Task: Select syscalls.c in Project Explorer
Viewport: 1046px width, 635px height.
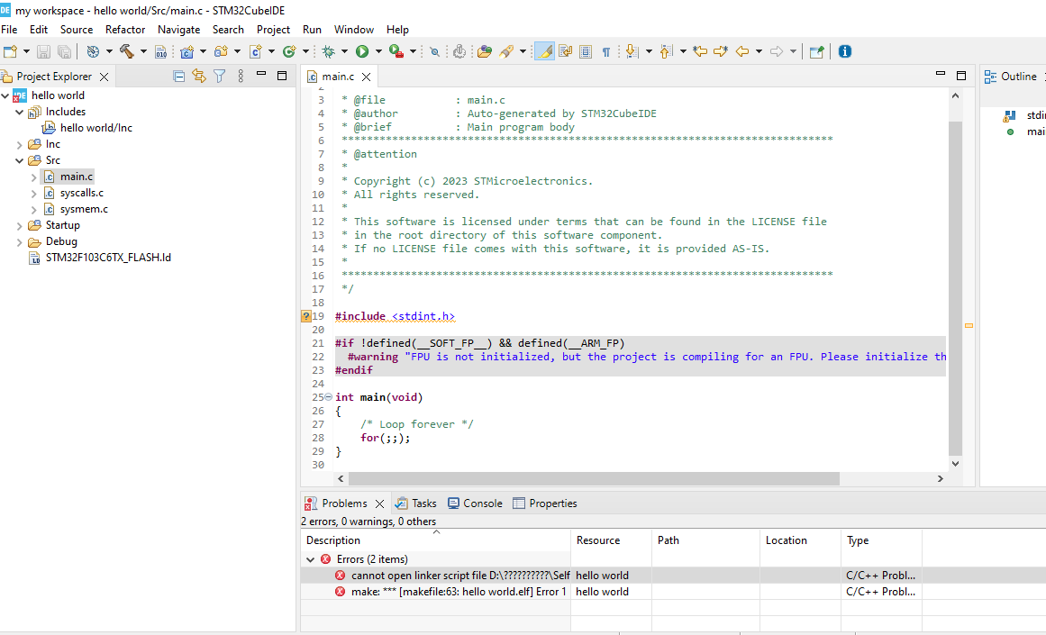Action: [81, 193]
